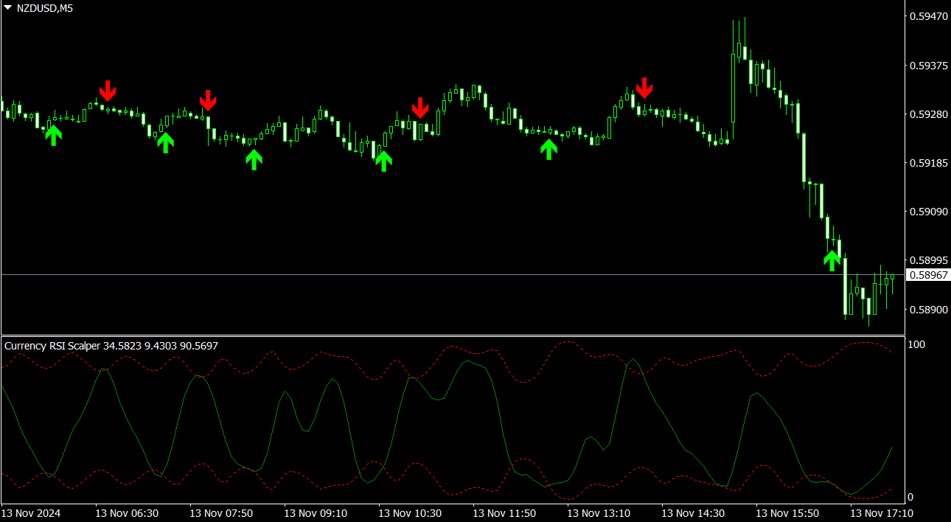Select the third green buy arrow signal
951x522 pixels.
[254, 159]
